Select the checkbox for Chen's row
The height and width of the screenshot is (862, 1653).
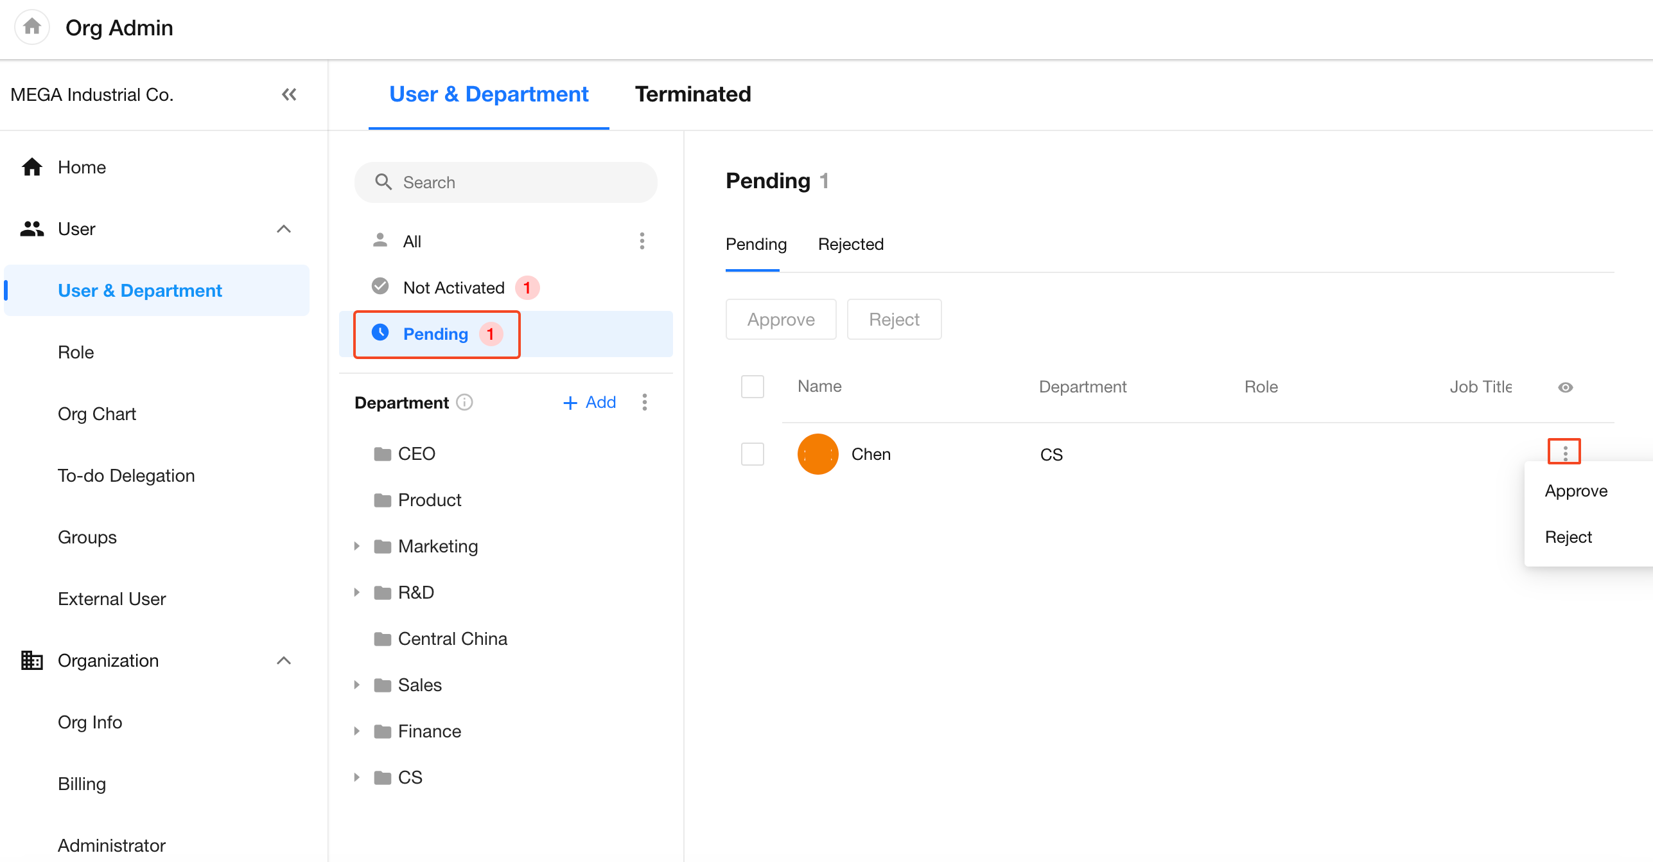(x=752, y=454)
